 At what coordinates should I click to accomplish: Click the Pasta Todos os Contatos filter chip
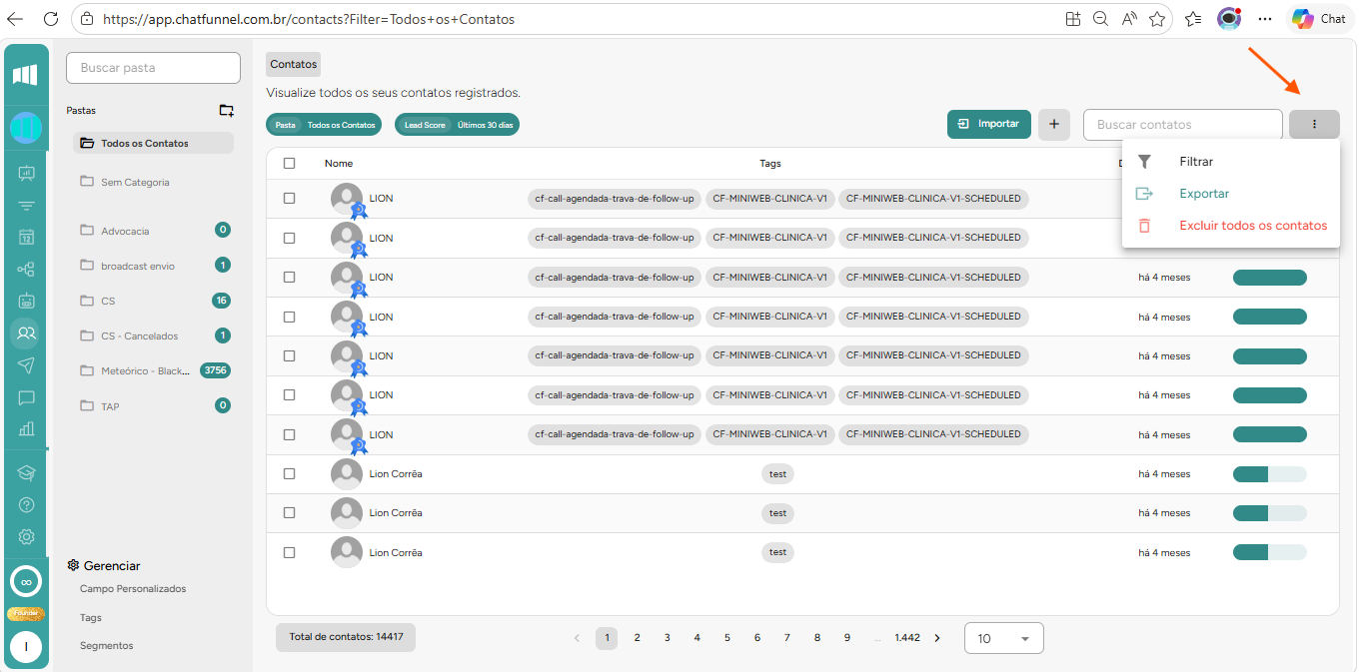pyautogui.click(x=324, y=125)
